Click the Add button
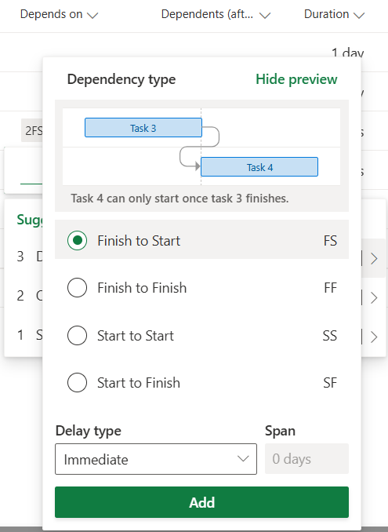Viewport: 388px width, 532px height. click(201, 502)
